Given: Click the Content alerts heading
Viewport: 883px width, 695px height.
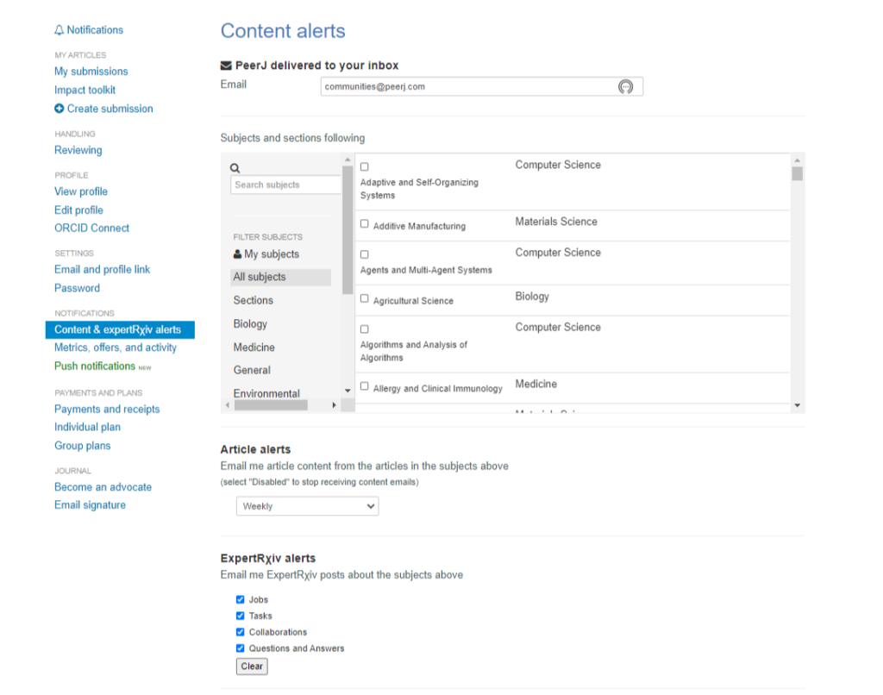Looking at the screenshot, I should 283,31.
